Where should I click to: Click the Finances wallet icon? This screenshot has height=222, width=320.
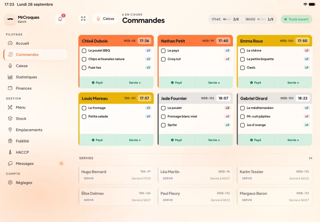point(10,88)
